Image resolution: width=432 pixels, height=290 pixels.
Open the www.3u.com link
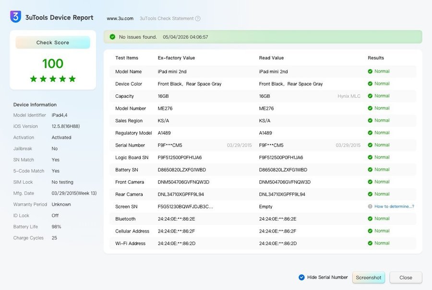click(120, 18)
